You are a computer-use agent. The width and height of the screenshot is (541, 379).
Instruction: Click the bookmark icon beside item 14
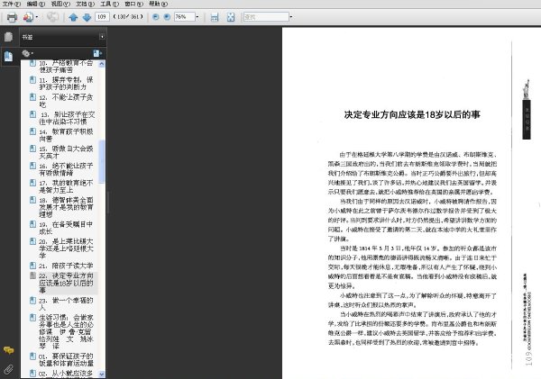tap(32, 131)
